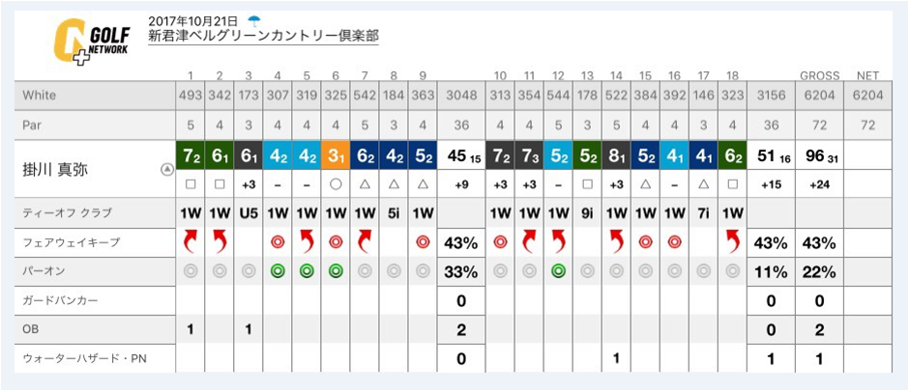The image size is (909, 391).
Task: Click hole 11 fairway miss right arrow
Action: [529, 243]
